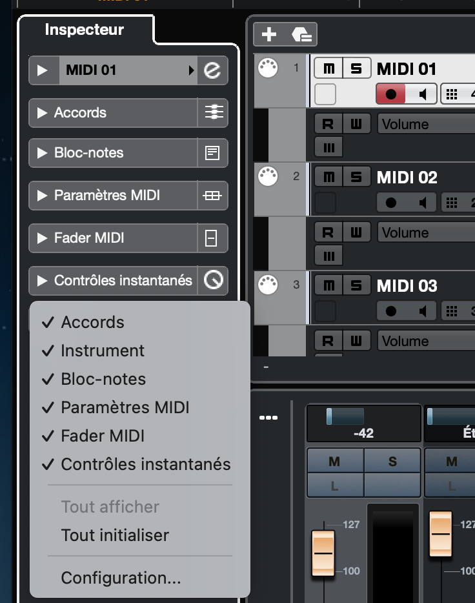Click the Fader MIDI section icon
The image size is (475, 603).
click(212, 238)
